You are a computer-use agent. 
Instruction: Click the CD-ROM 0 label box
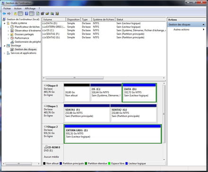[52, 152]
